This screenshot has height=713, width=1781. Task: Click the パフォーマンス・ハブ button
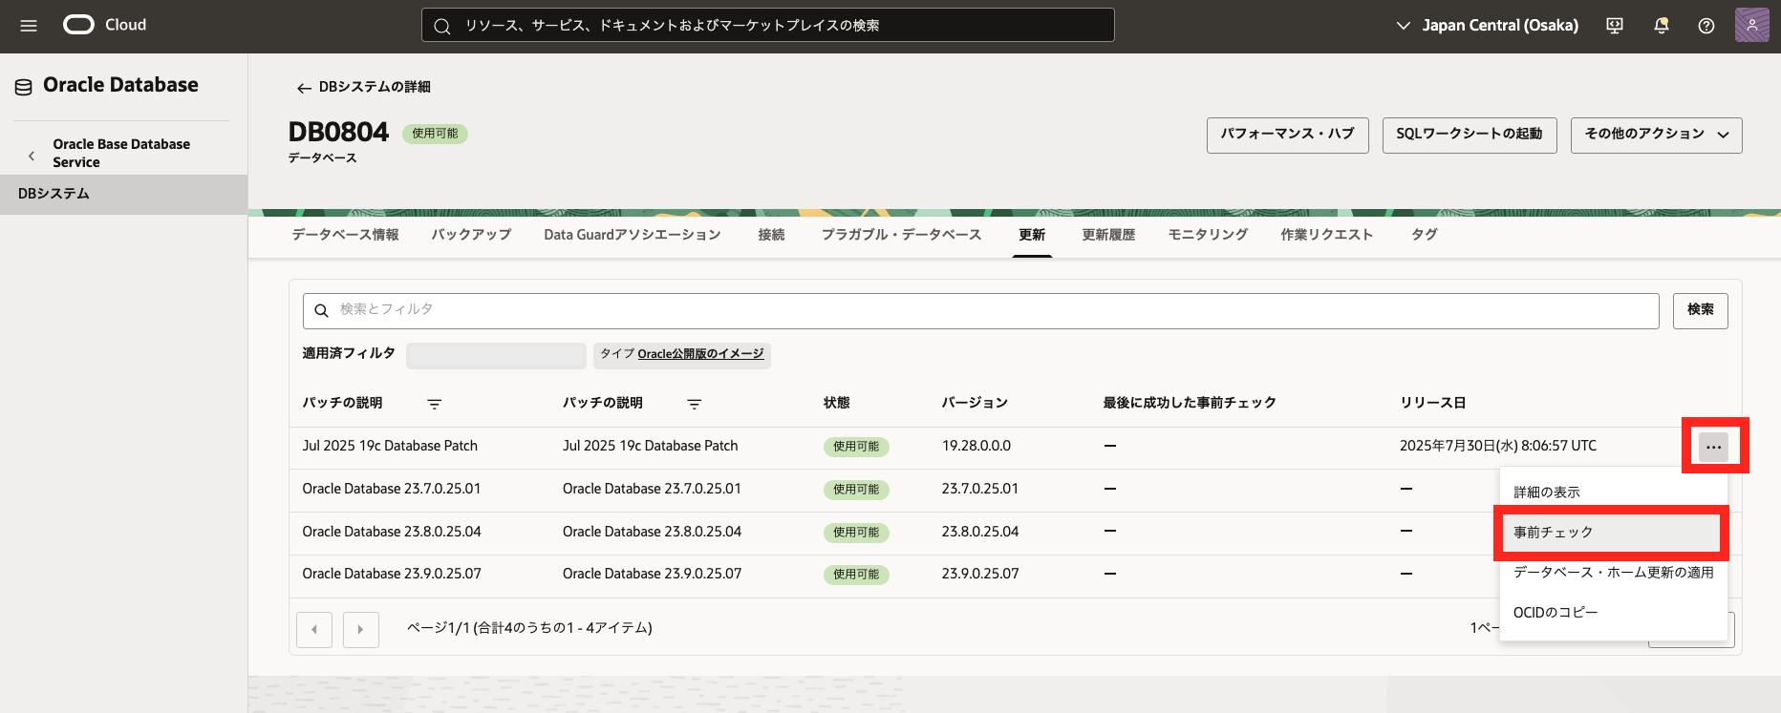1287,135
